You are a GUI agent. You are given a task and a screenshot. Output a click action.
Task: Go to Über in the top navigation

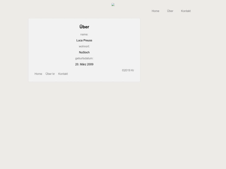[x=170, y=11]
